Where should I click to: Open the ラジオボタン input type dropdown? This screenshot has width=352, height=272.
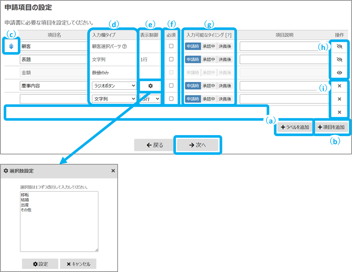tap(114, 86)
